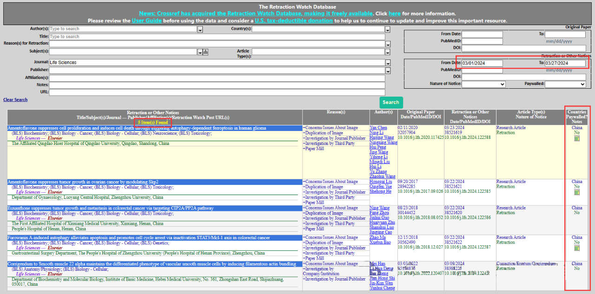The image size is (595, 294).
Task: Expand the Article Type(s) dropdown arrow
Action: tap(388, 52)
